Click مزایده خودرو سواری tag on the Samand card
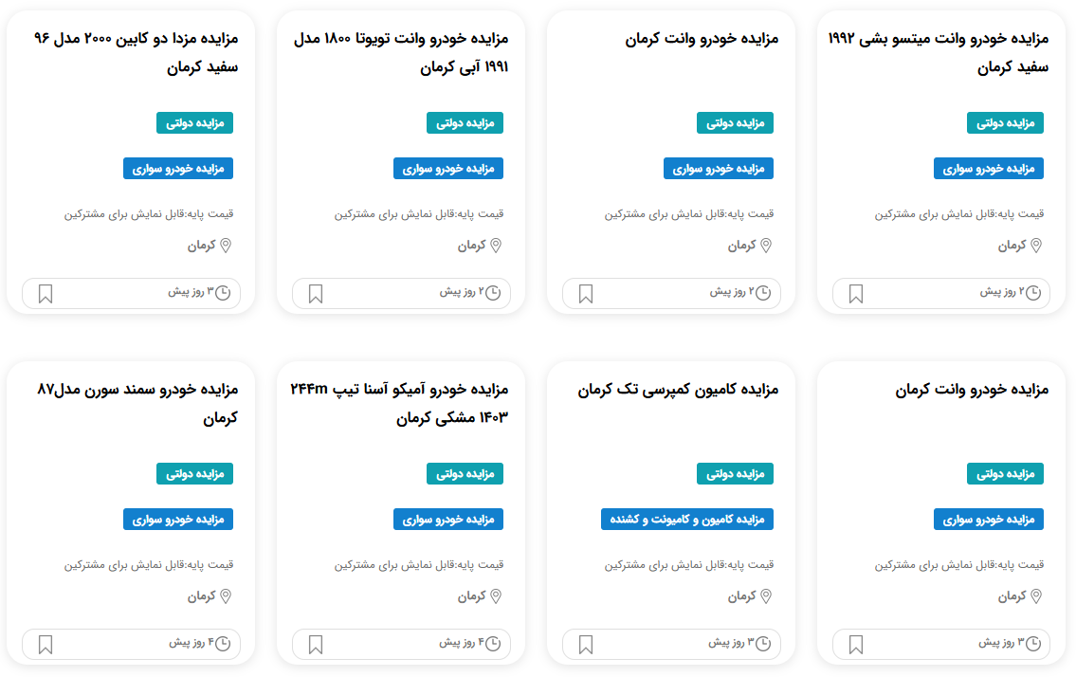Viewport: 1076px width, 677px height. (177, 519)
